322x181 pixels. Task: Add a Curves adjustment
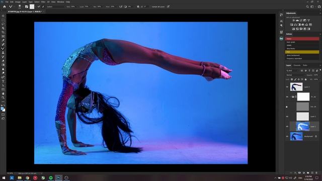[301, 20]
